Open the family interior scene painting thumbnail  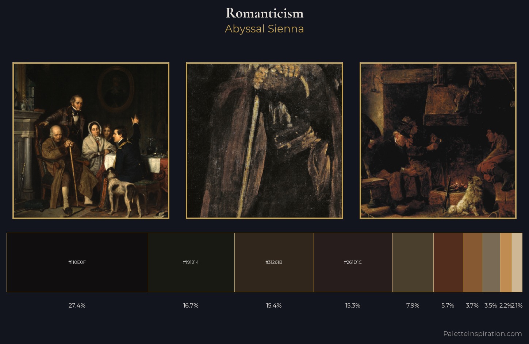point(91,141)
